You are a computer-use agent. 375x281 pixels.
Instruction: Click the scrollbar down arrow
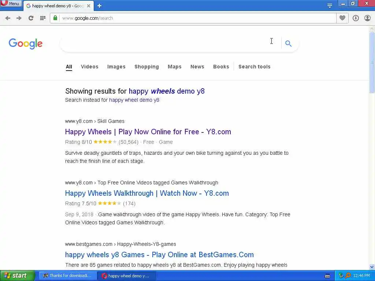click(x=372, y=267)
